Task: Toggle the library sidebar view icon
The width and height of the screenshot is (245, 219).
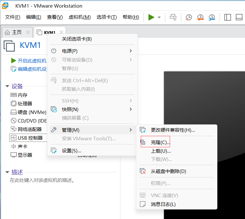Action: pyautogui.click(x=228, y=17)
